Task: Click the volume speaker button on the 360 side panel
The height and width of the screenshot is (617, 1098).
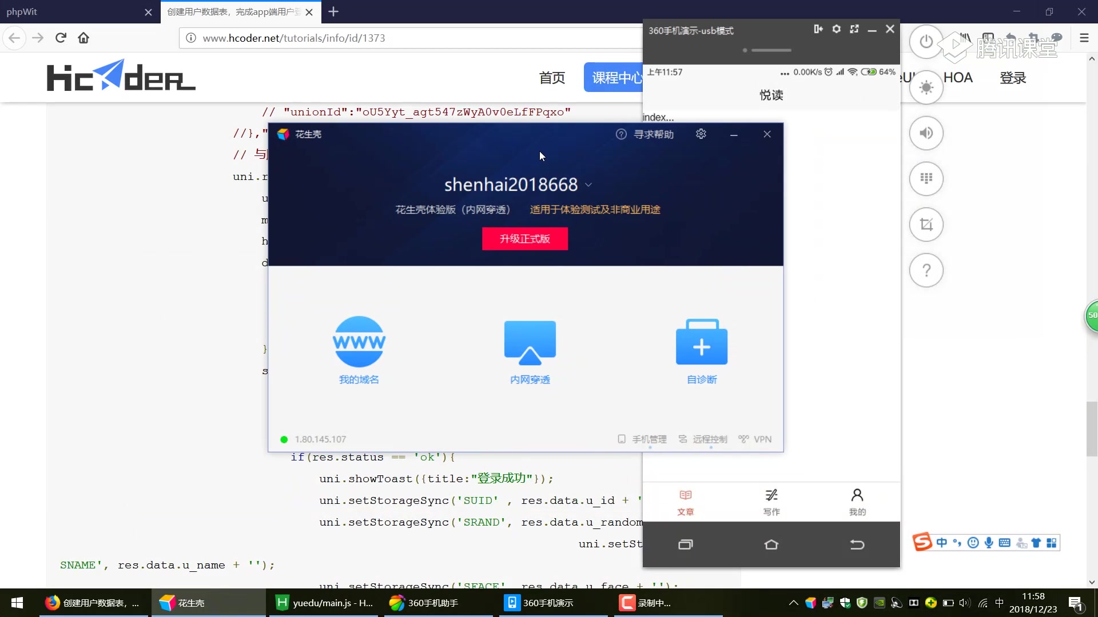Action: click(926, 133)
